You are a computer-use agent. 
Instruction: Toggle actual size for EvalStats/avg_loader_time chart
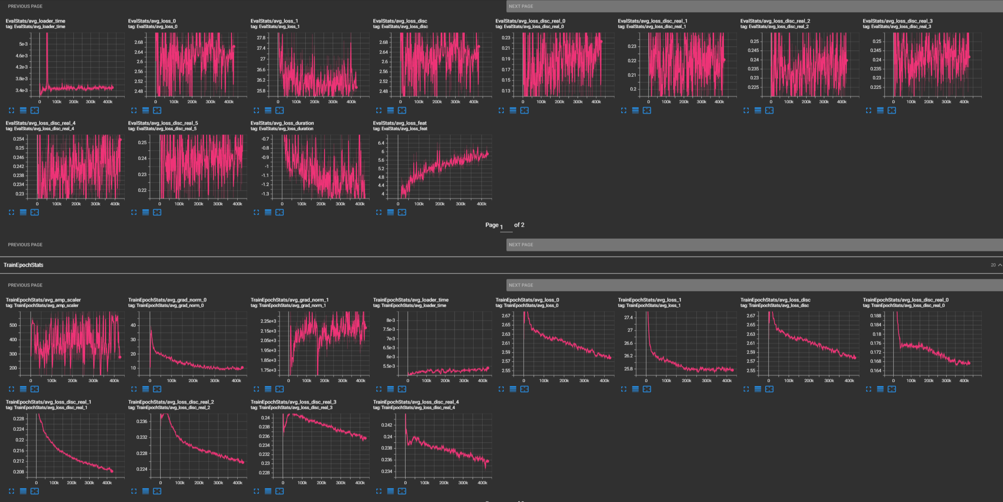point(11,110)
